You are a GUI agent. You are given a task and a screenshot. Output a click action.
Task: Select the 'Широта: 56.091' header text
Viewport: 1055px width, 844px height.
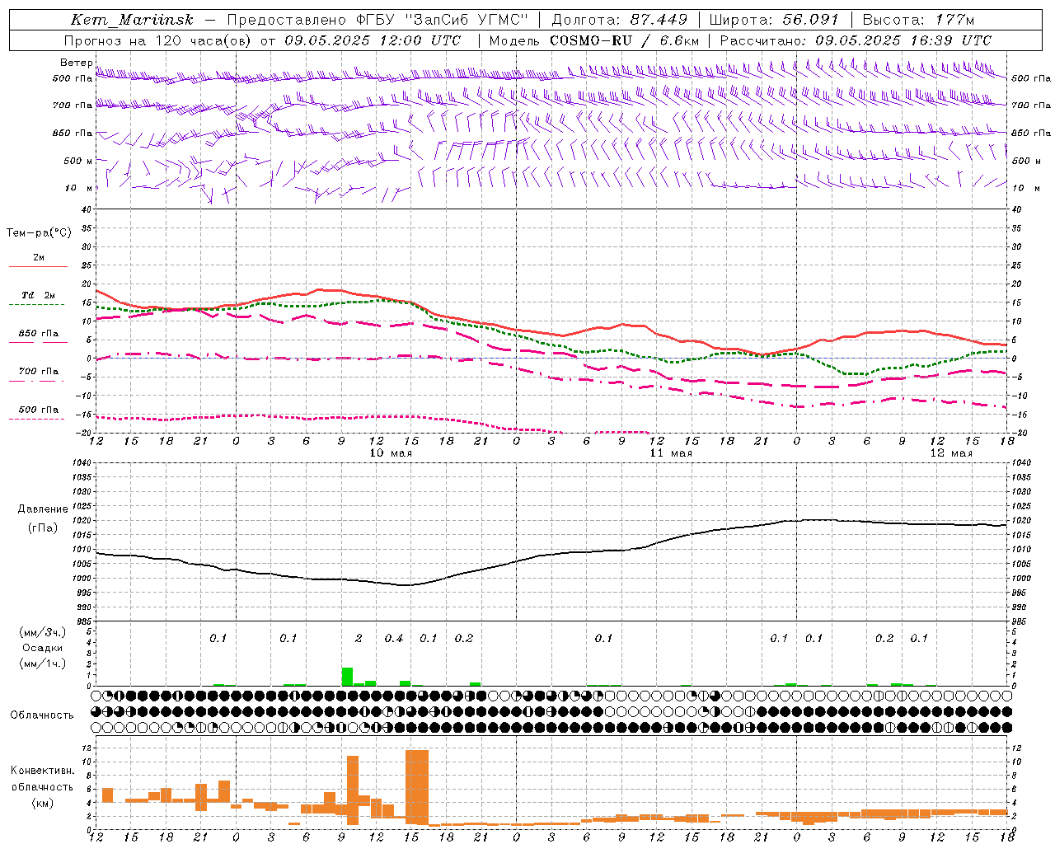click(774, 20)
